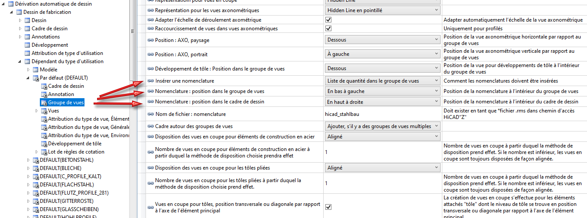Click the link icon next to 'Cadre autour des groupes de vues'

tap(150, 126)
